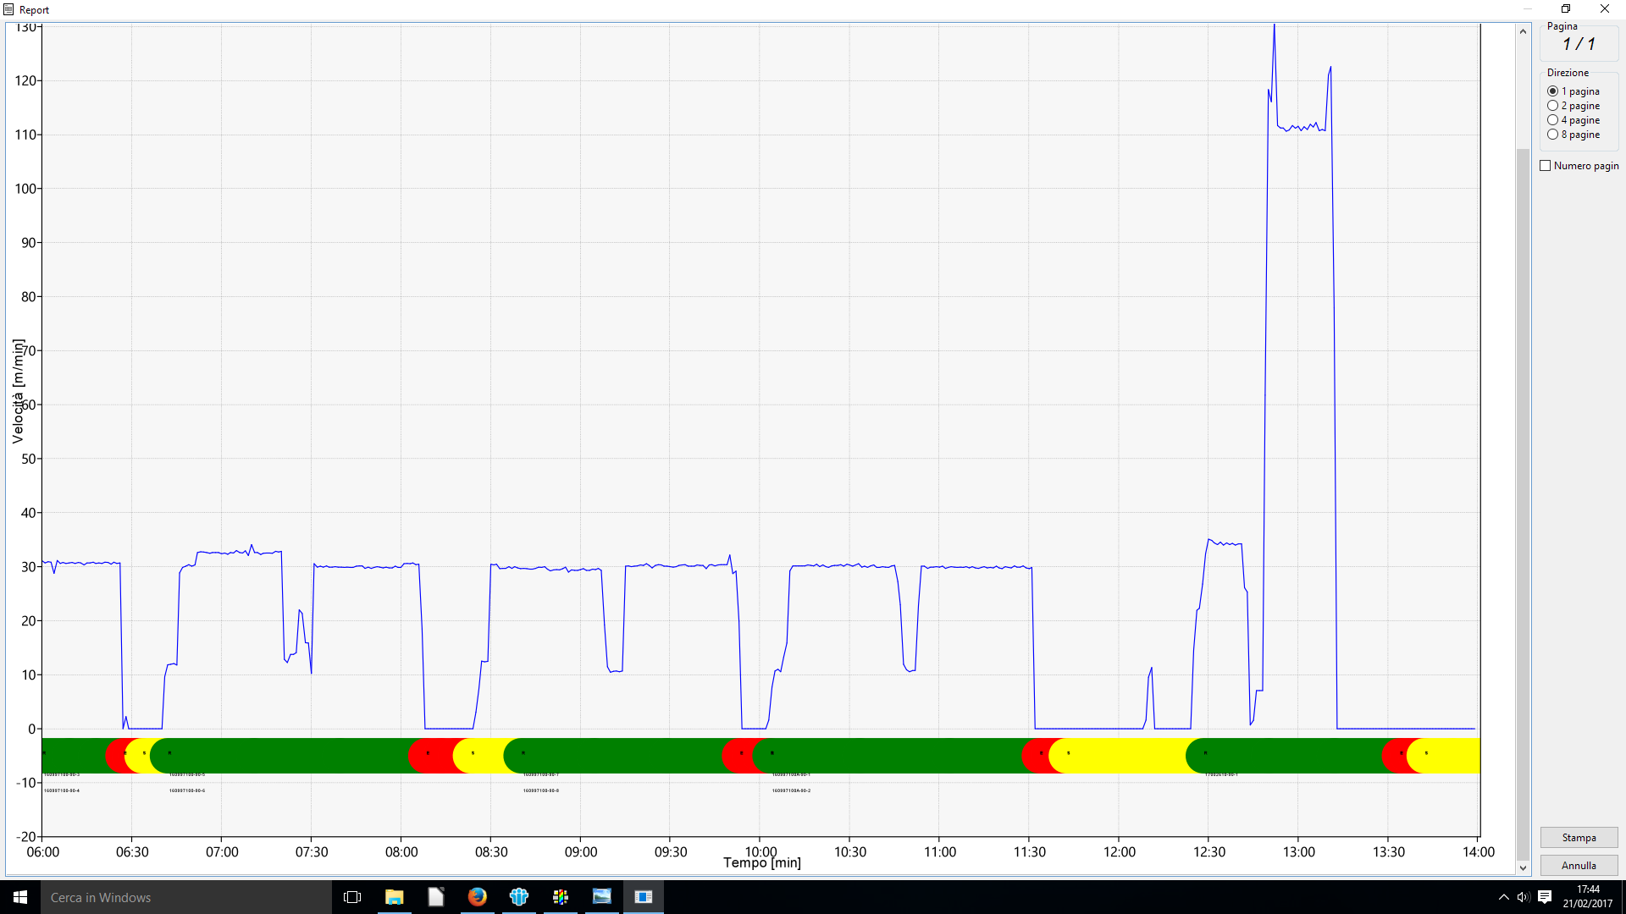Open Task View from the taskbar
This screenshot has height=914, width=1626.
(352, 897)
